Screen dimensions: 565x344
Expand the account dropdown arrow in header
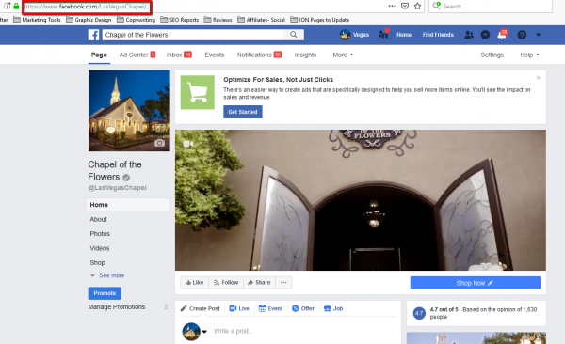coord(538,35)
